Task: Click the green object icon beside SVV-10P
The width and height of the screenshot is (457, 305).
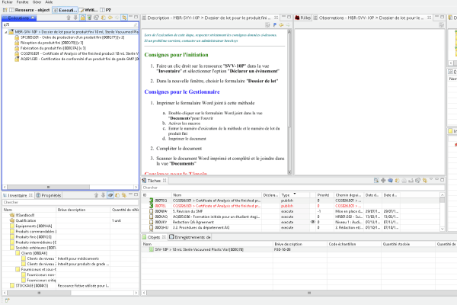Action: 152,249
